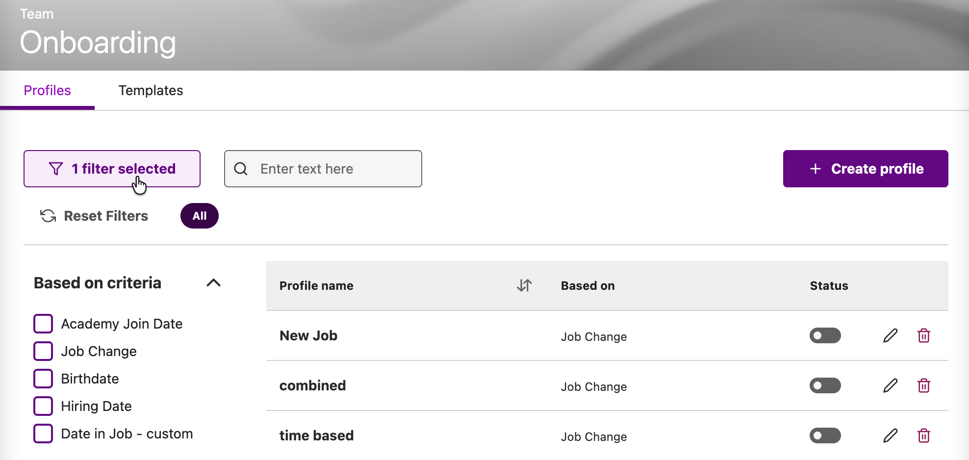Click Reset Filters
This screenshot has height=460, width=969.
tap(94, 216)
